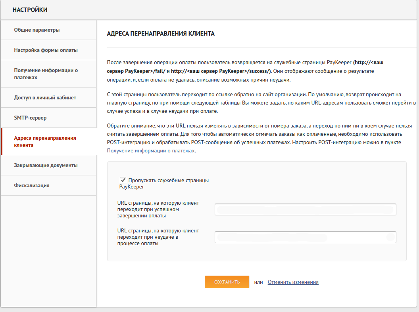This screenshot has height=312, width=419.
Task: Focus the failed payment URL input field
Action: pos(305,237)
